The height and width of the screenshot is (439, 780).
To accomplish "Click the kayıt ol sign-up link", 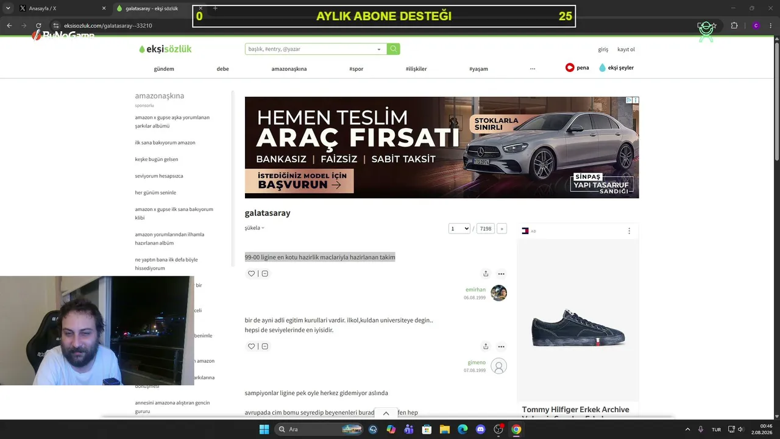I will coord(626,49).
